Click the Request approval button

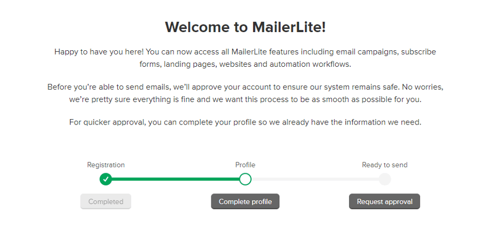tap(384, 201)
